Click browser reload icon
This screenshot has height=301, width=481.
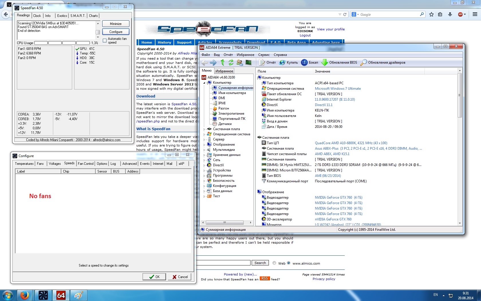pyautogui.click(x=345, y=14)
